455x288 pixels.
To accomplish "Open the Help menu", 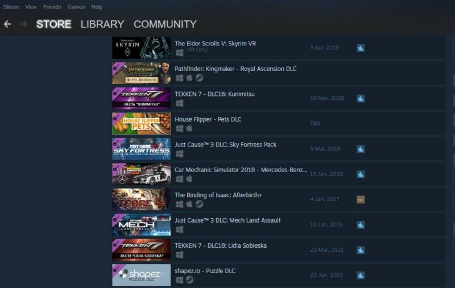I will pos(97,7).
